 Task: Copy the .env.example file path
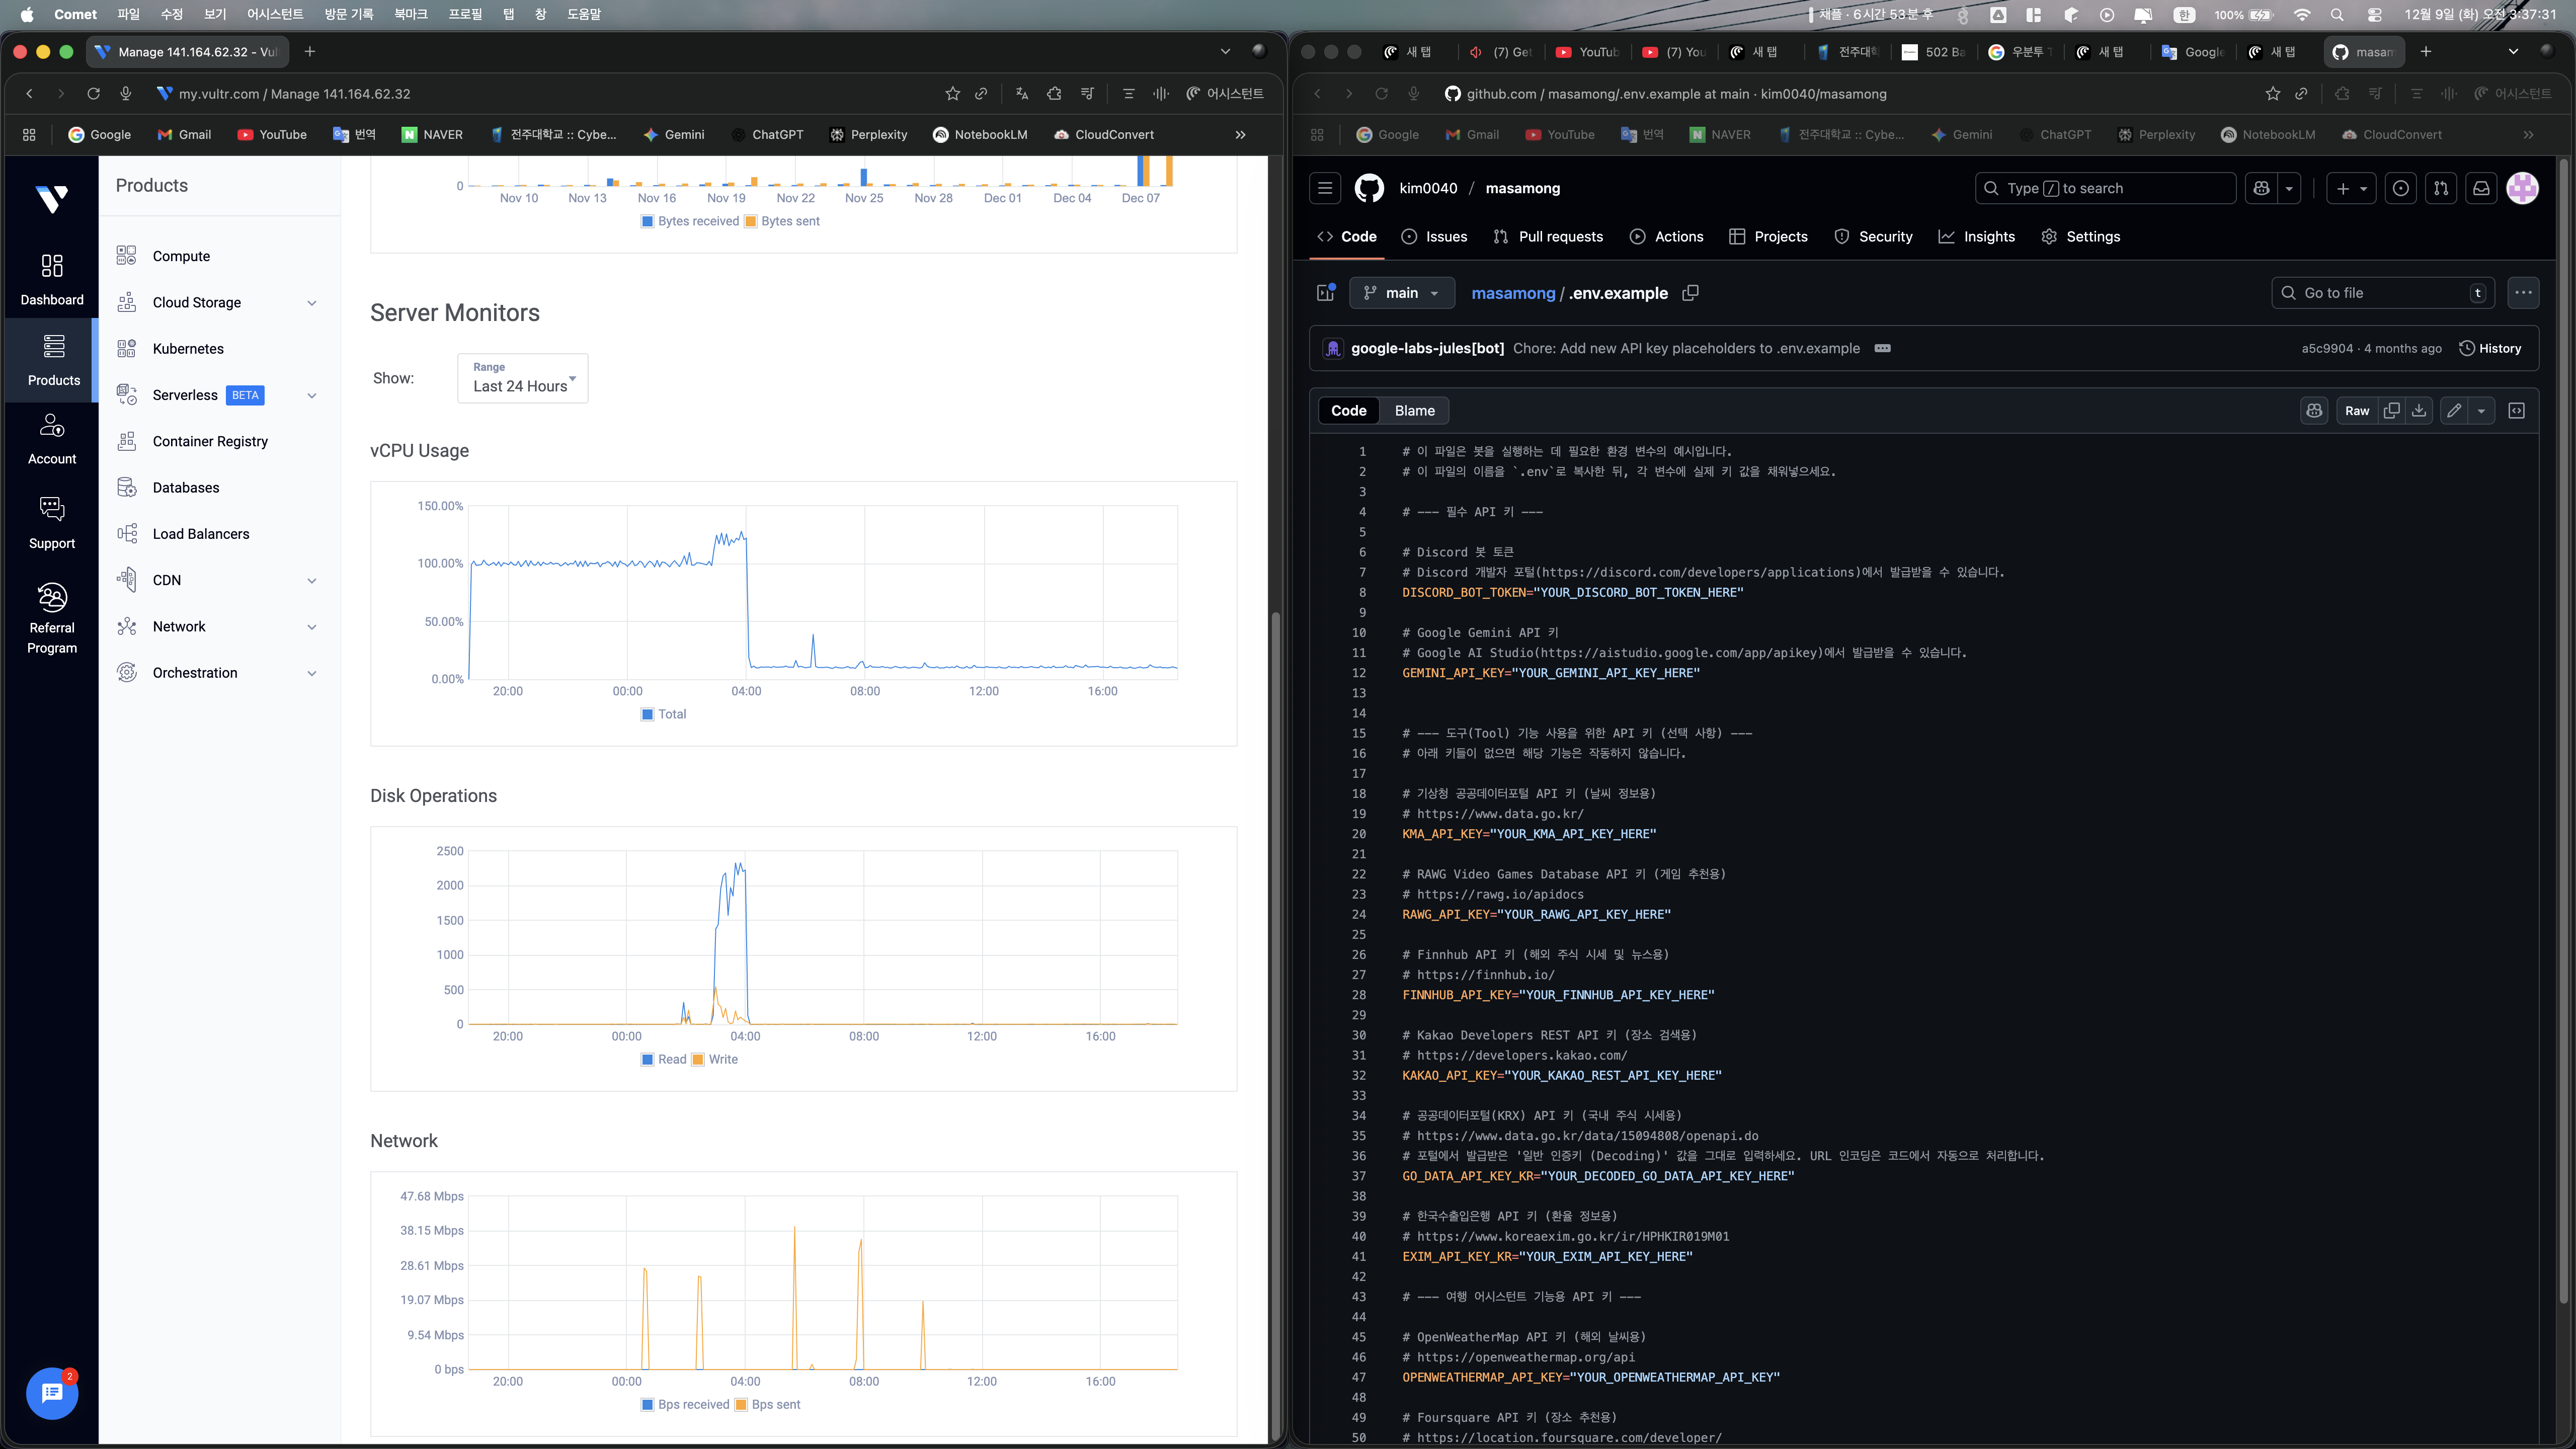1690,293
